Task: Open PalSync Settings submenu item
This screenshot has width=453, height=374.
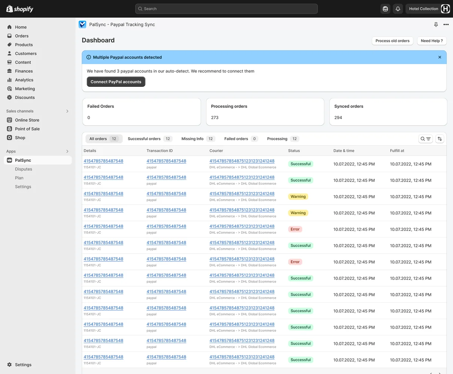Action: coord(23,187)
